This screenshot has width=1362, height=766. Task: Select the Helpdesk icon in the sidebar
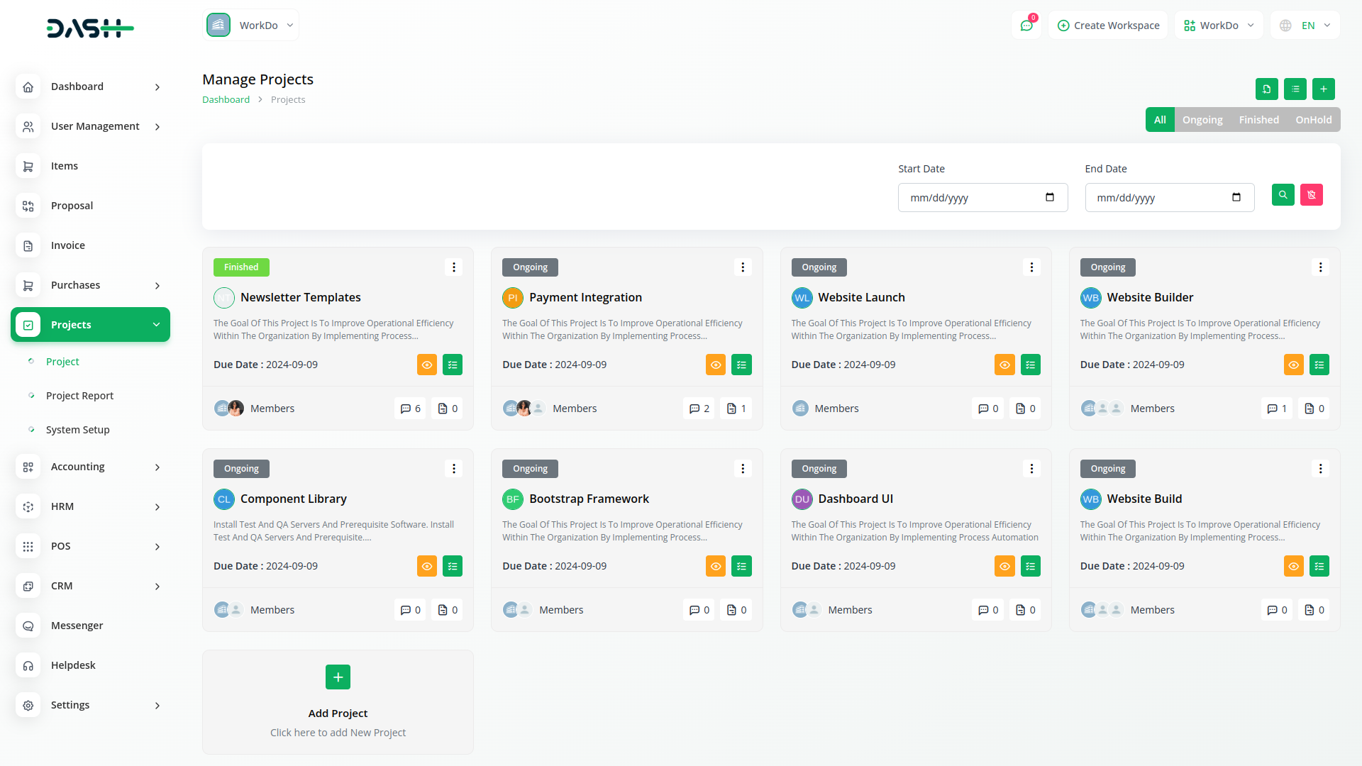(x=28, y=665)
